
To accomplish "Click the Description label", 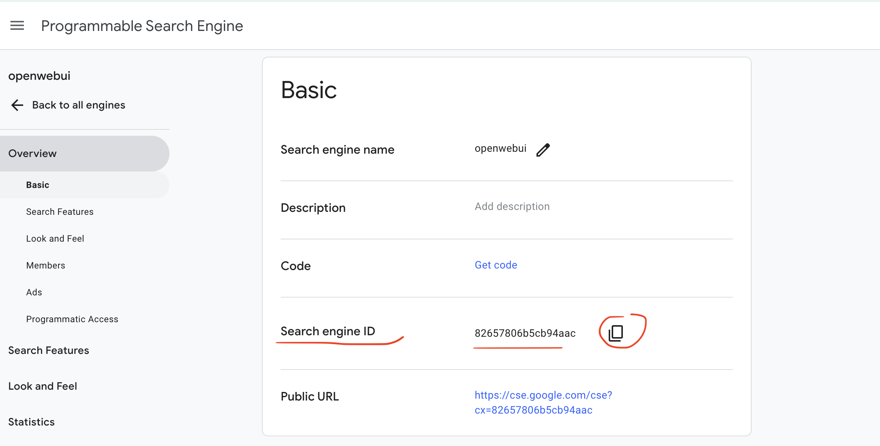I will (x=313, y=208).
